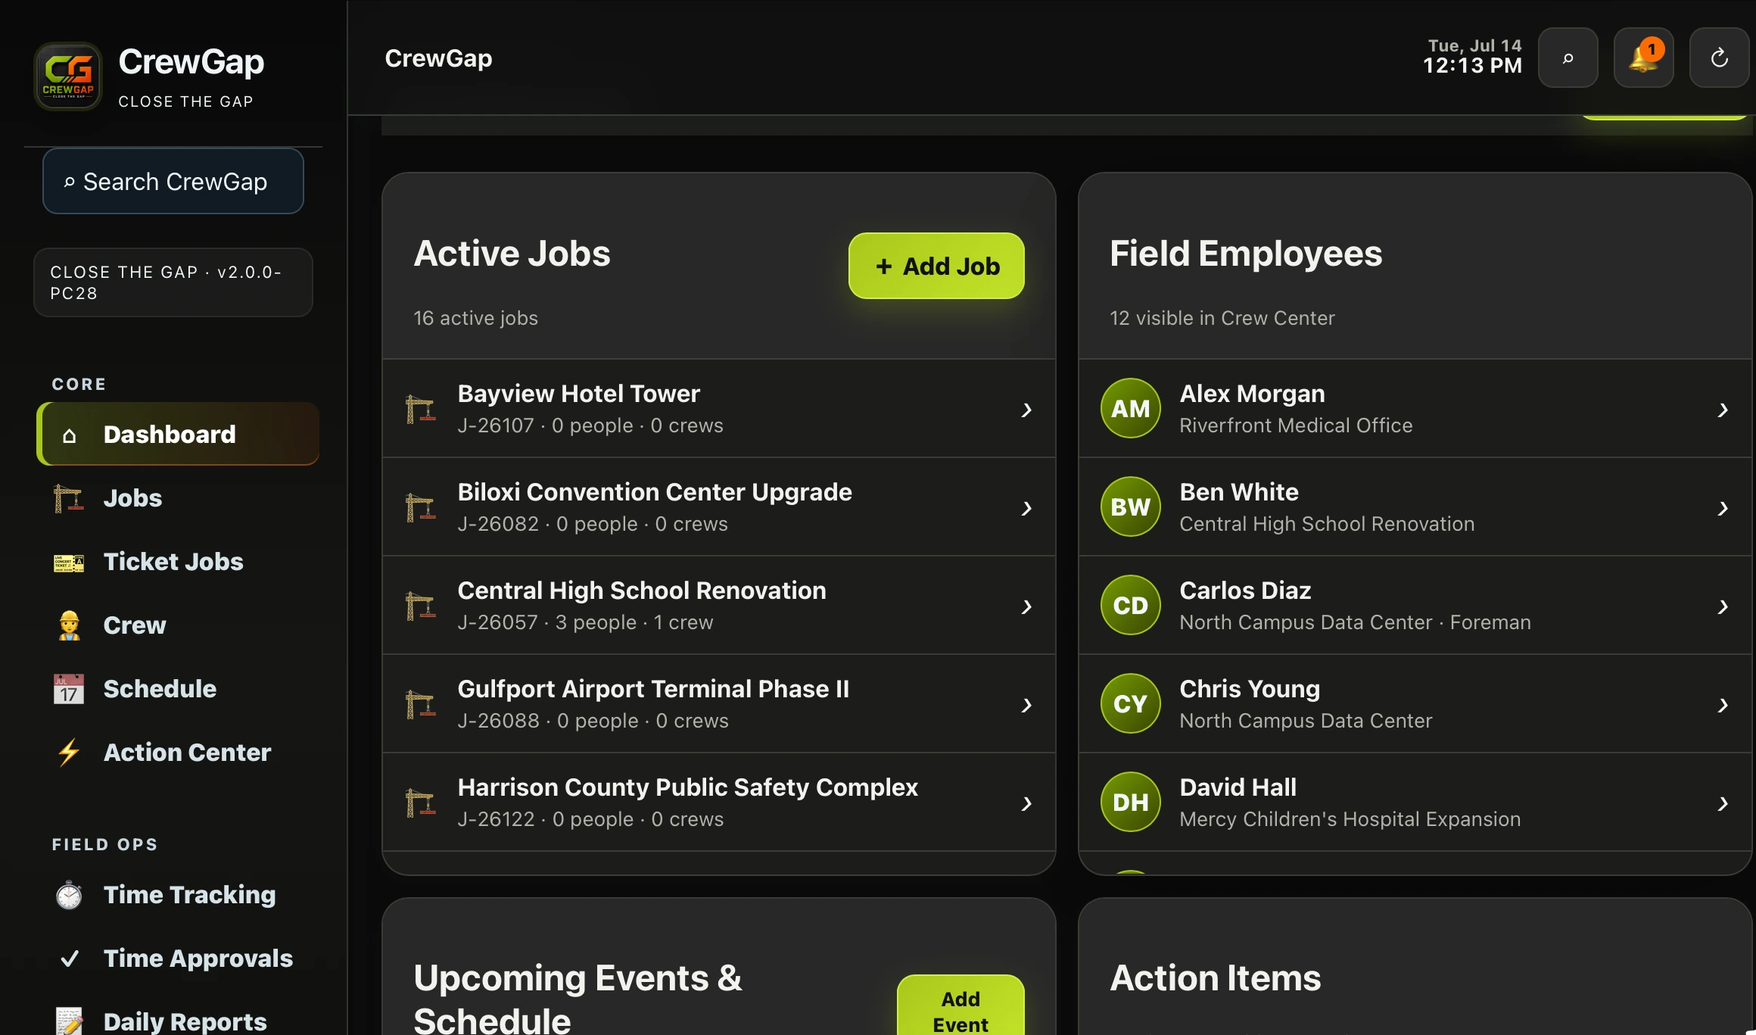
Task: Click the date and time display
Action: click(x=1472, y=57)
